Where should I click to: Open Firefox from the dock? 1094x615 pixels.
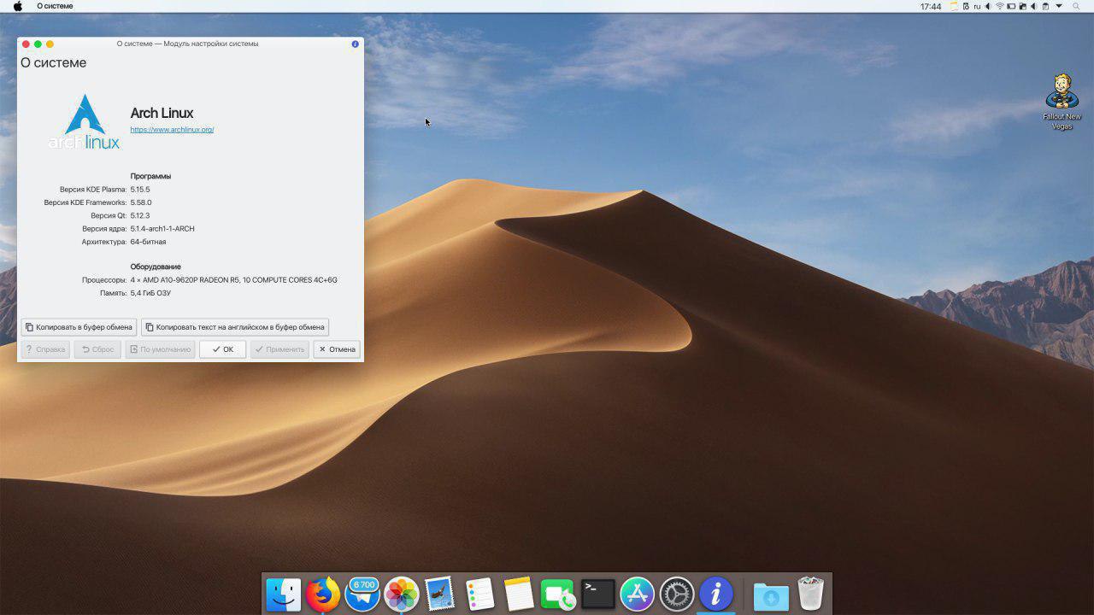point(323,594)
